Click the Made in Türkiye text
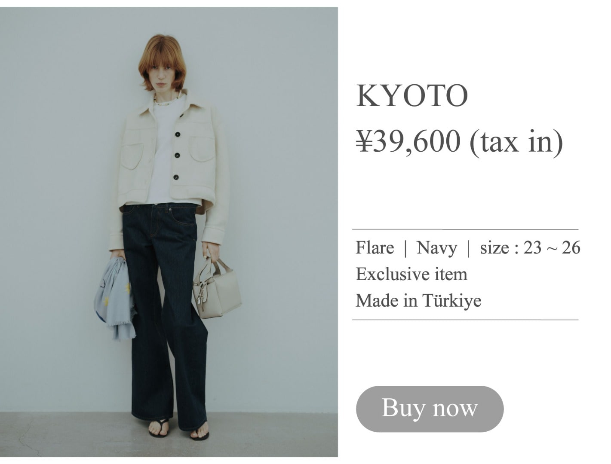Screen dimensions: 611x464 (x=418, y=300)
